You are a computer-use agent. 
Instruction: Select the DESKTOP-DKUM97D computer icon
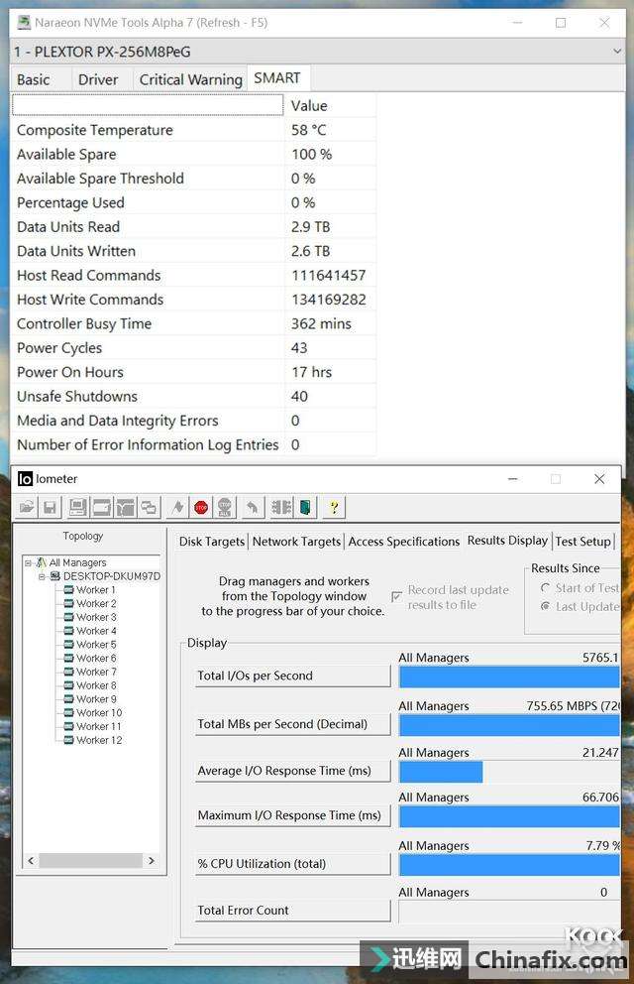click(55, 576)
